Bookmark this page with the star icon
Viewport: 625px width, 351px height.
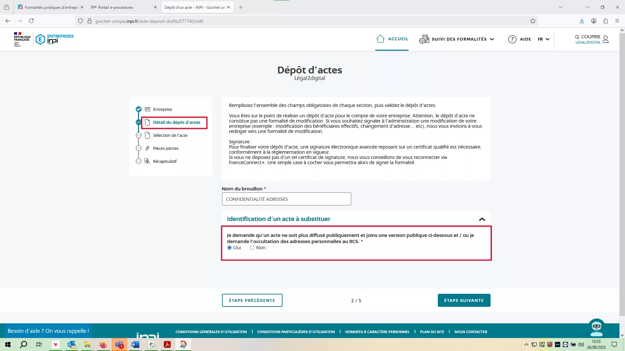click(x=533, y=21)
